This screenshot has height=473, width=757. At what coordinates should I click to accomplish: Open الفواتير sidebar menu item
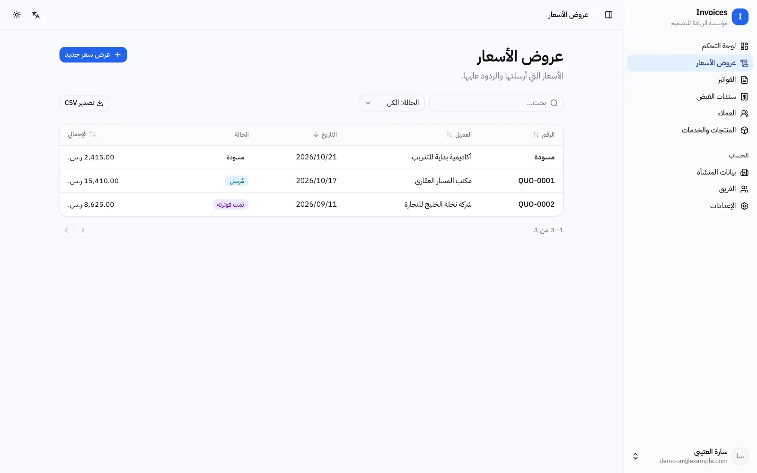coord(690,79)
